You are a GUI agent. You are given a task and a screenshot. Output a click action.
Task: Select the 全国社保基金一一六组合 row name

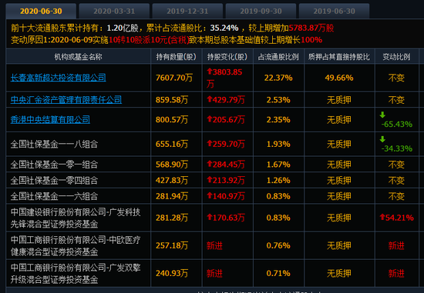tap(54, 196)
